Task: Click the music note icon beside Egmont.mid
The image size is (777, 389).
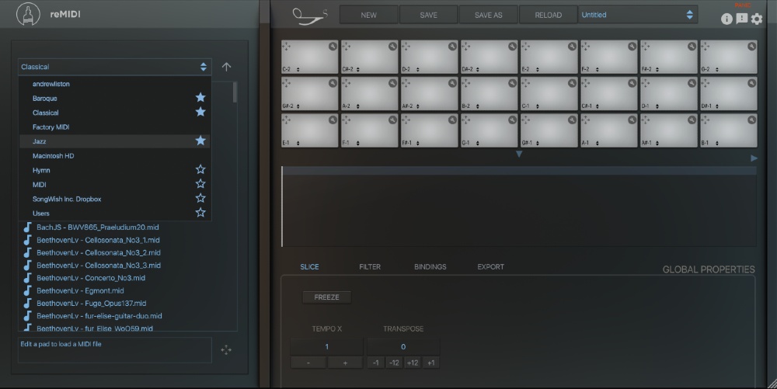Action: (x=27, y=290)
